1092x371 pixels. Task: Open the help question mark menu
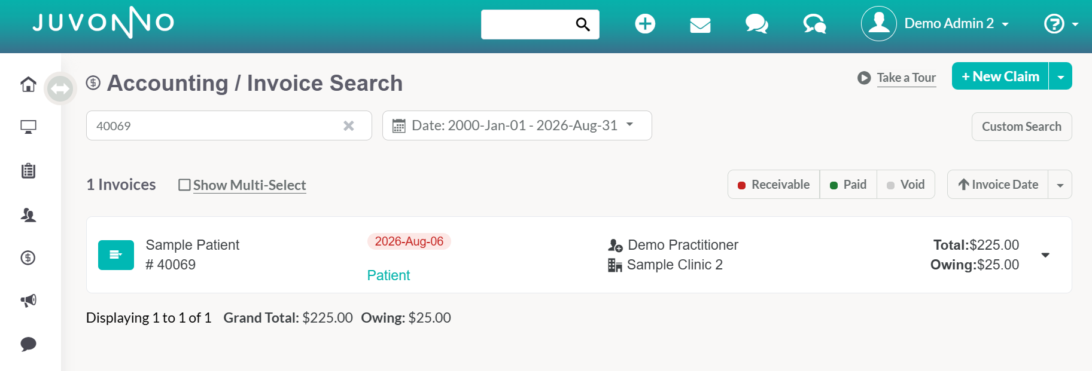coord(1061,24)
